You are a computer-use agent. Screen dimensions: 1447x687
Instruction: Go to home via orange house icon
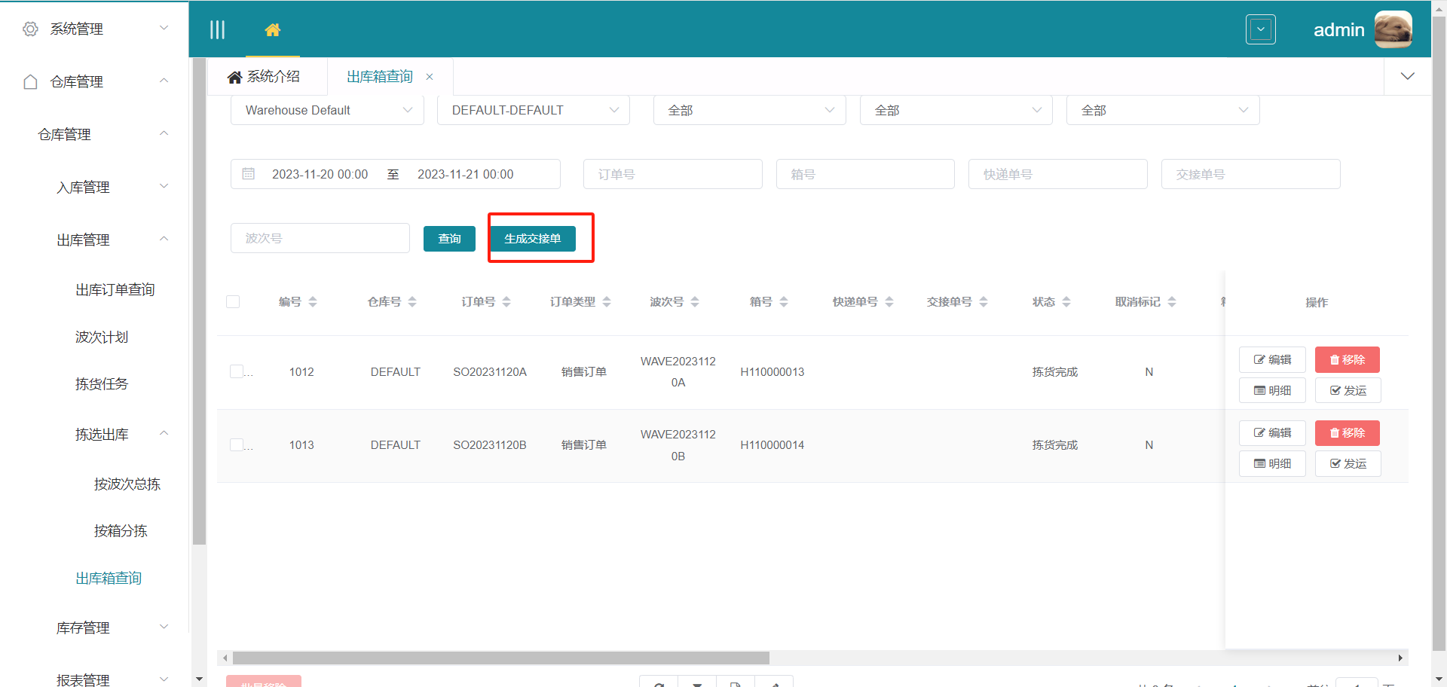(x=273, y=29)
